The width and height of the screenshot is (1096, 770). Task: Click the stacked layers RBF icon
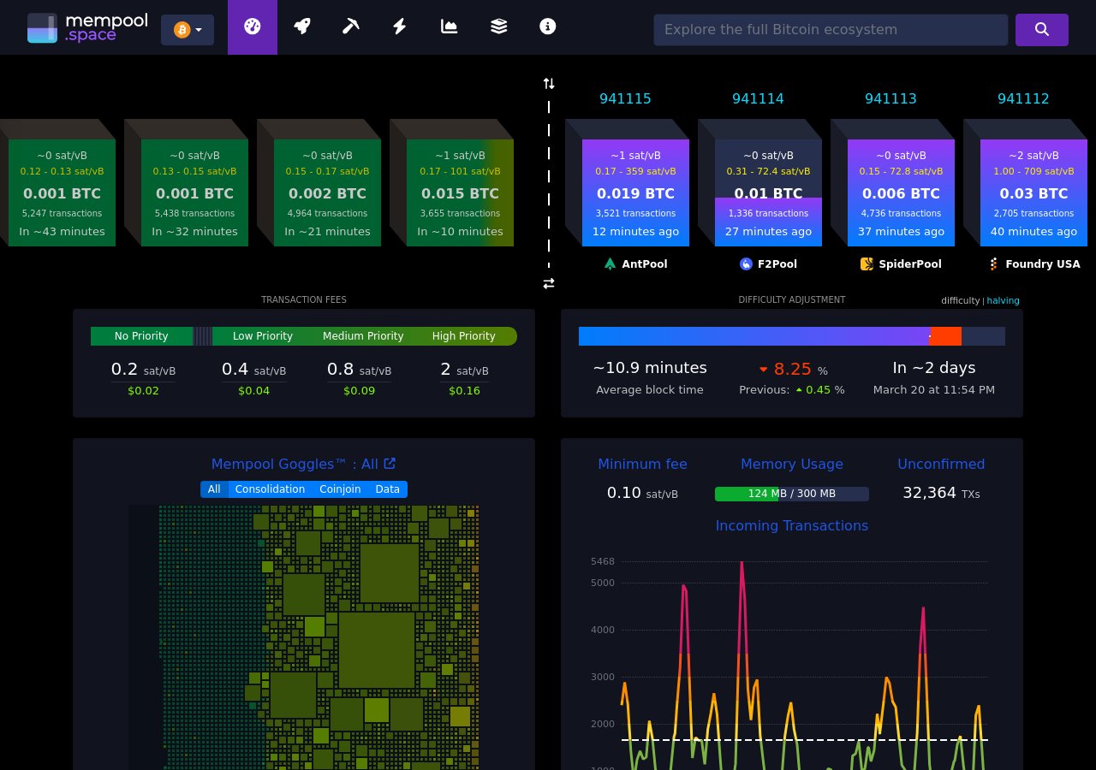pos(498,27)
